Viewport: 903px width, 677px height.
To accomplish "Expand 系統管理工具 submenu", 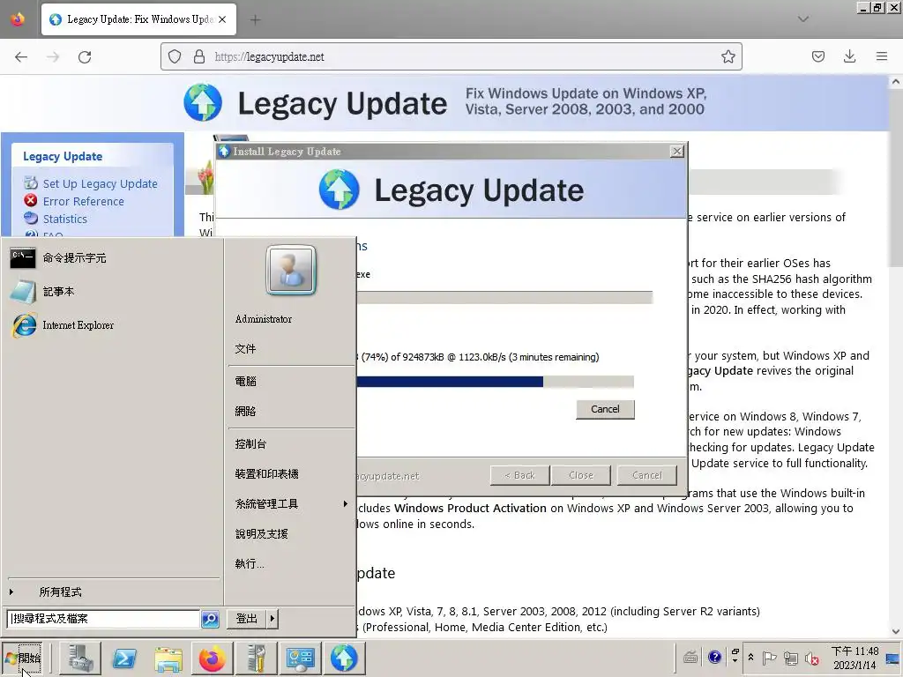I will point(290,503).
